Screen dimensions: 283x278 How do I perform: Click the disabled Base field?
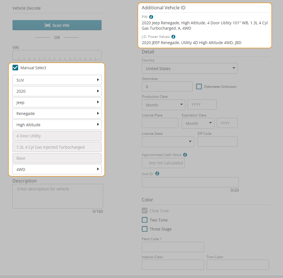pos(57,158)
